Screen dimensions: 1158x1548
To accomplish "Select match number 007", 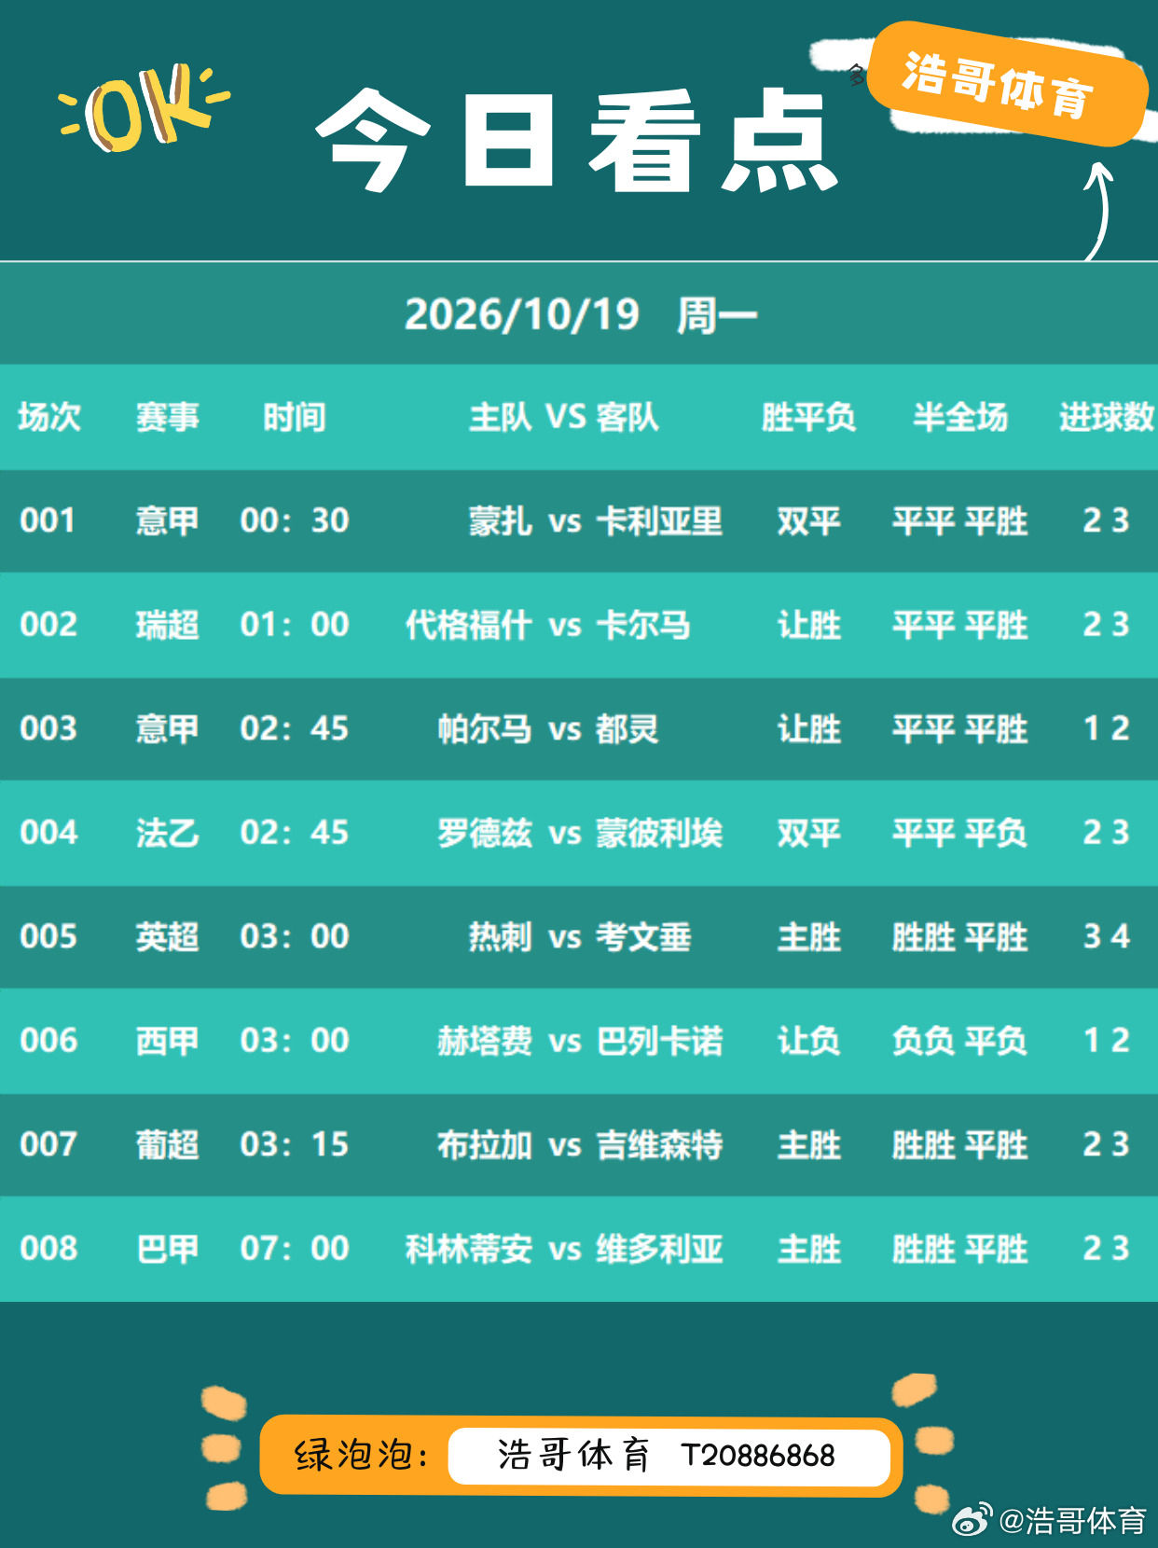I will click(x=48, y=1144).
